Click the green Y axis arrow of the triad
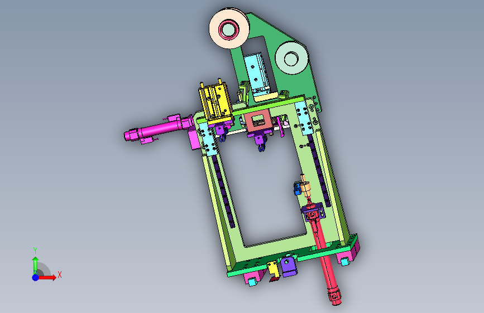Image resolution: width=484 pixels, height=313 pixels. (35, 266)
